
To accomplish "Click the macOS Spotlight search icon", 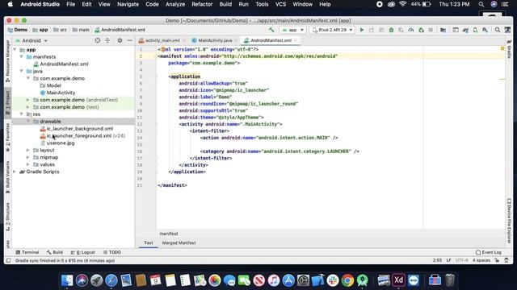I will tap(481, 4).
